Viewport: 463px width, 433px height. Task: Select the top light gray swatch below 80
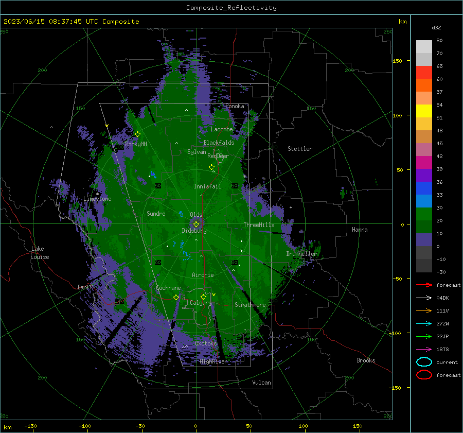coord(424,47)
